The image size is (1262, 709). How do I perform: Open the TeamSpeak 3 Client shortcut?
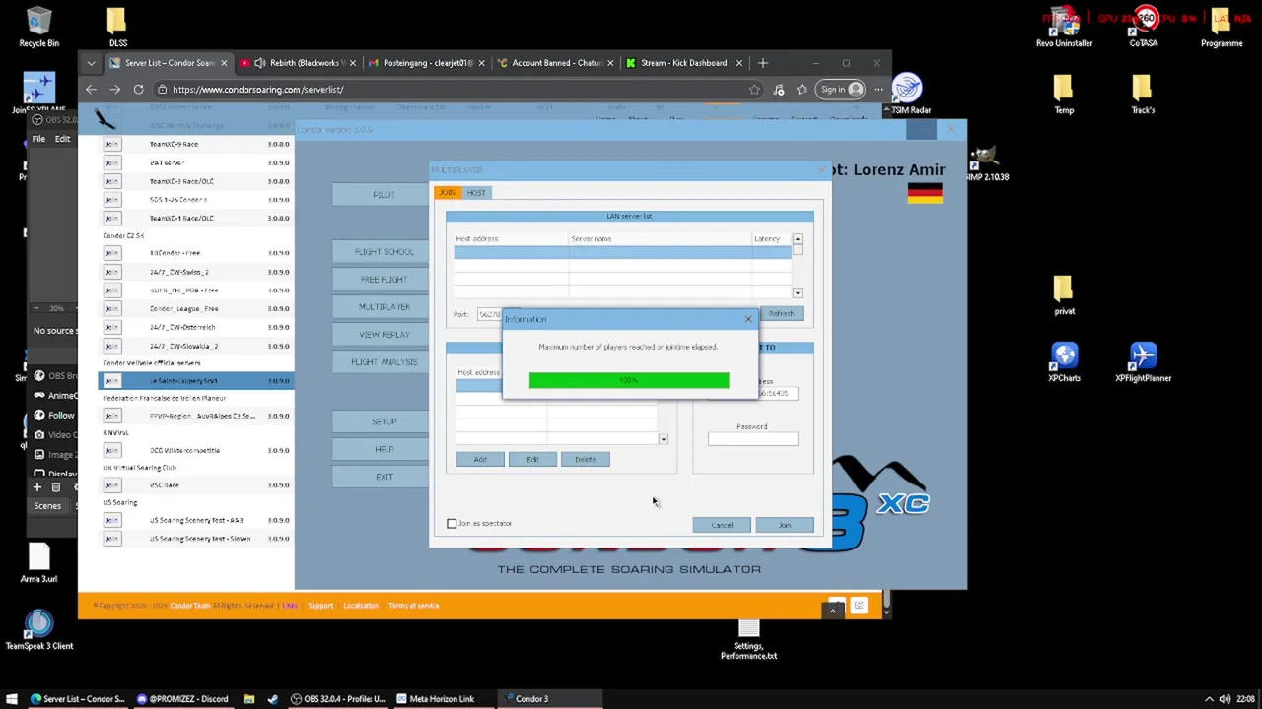pyautogui.click(x=38, y=630)
